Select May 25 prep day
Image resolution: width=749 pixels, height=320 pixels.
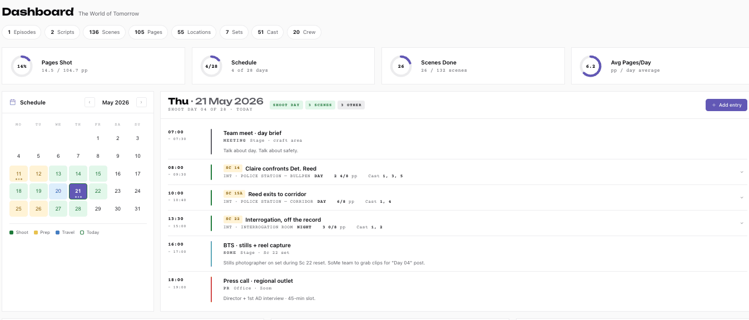click(19, 209)
